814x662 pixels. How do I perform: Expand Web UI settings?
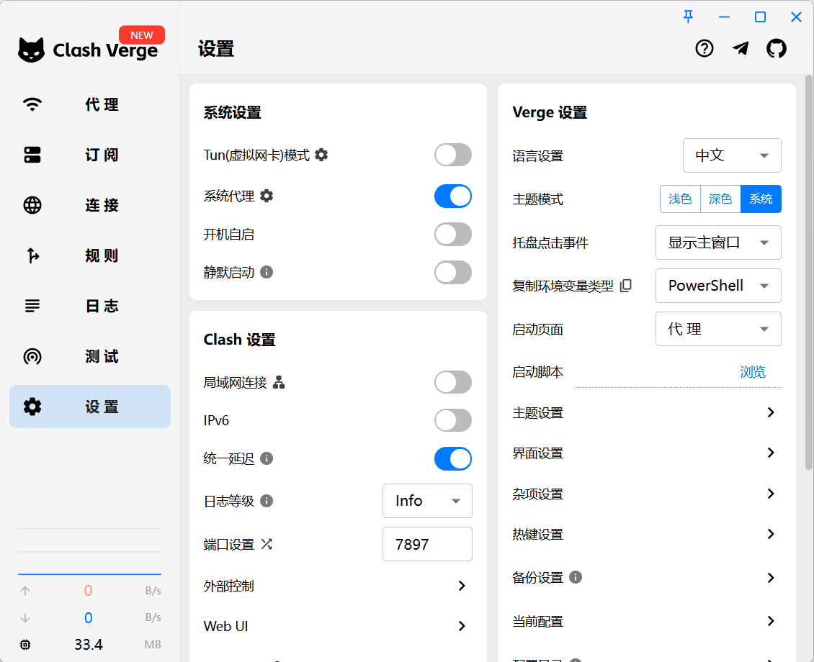point(338,626)
